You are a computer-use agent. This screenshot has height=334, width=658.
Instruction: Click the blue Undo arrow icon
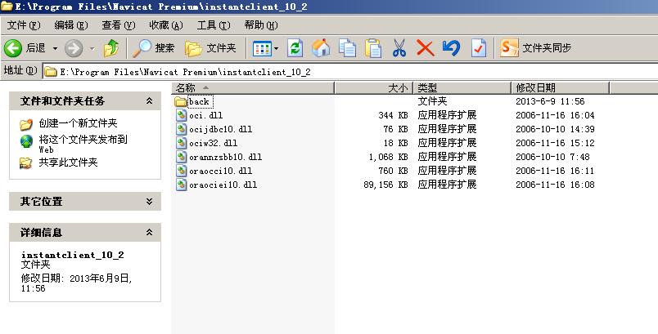tap(451, 47)
